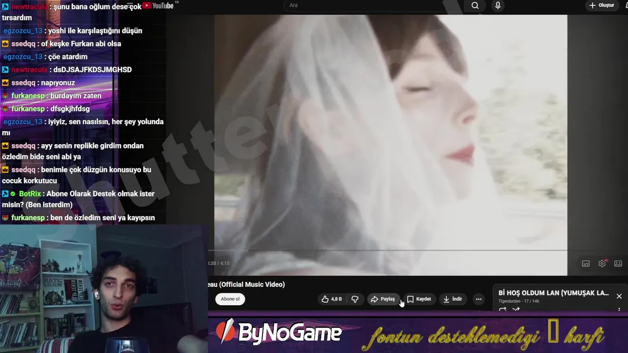
Task: Subscribe with Abone ol button
Action: tap(230, 299)
